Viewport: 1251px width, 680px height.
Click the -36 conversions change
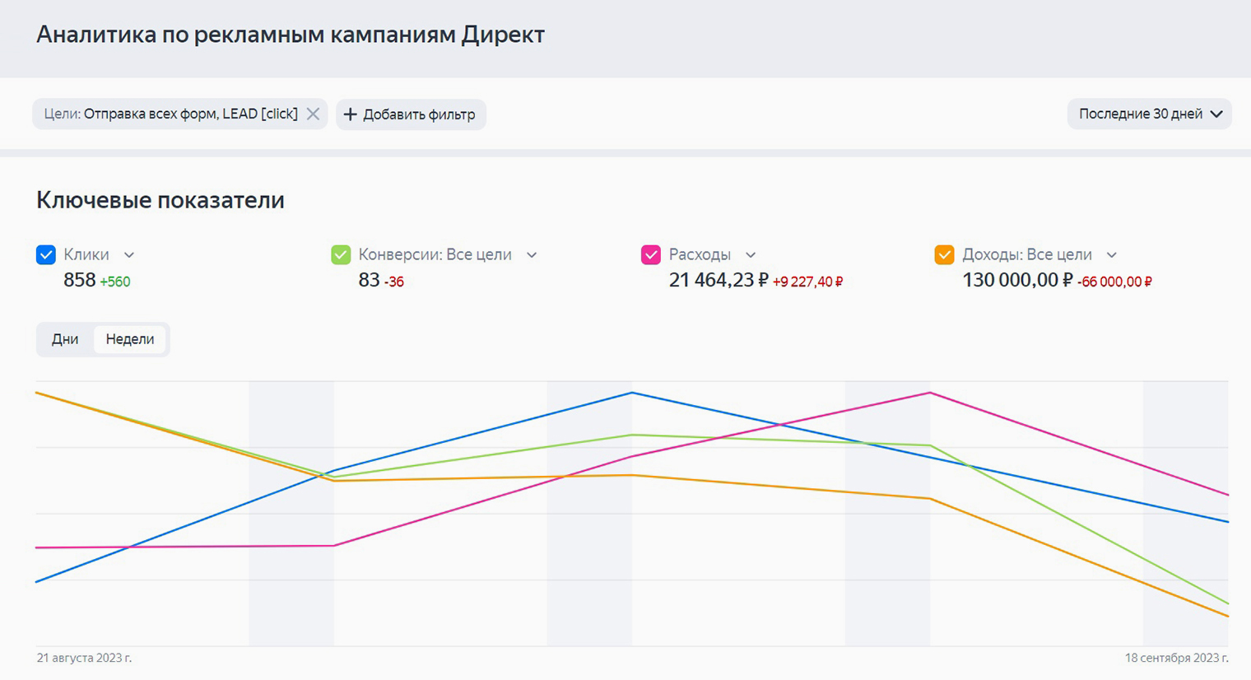coord(394,282)
